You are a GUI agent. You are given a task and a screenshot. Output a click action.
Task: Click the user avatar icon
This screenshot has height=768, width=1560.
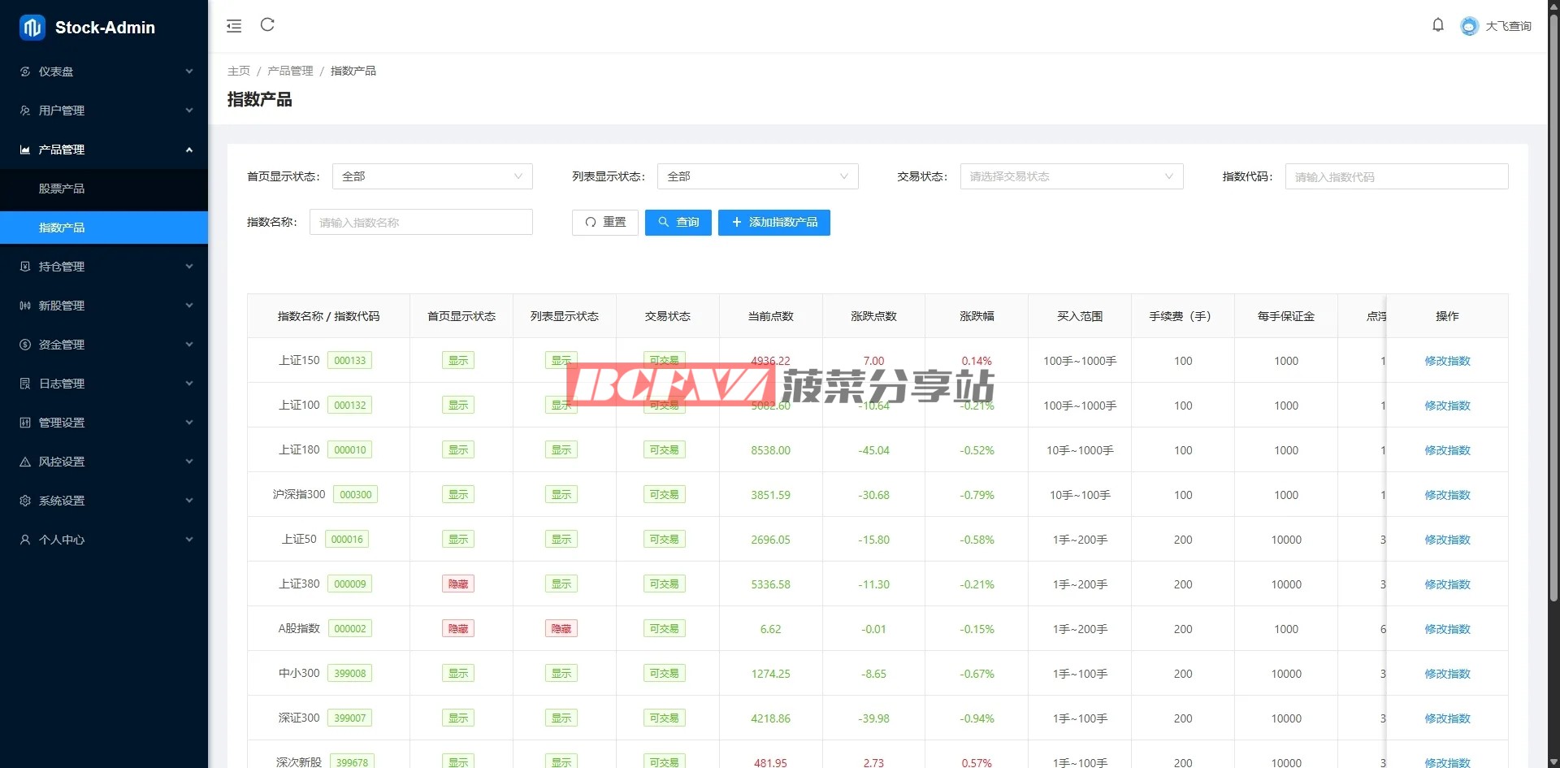[x=1469, y=26]
